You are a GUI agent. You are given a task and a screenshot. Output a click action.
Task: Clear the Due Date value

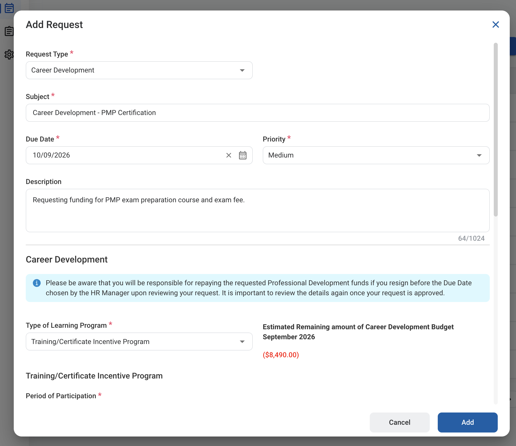(x=228, y=155)
